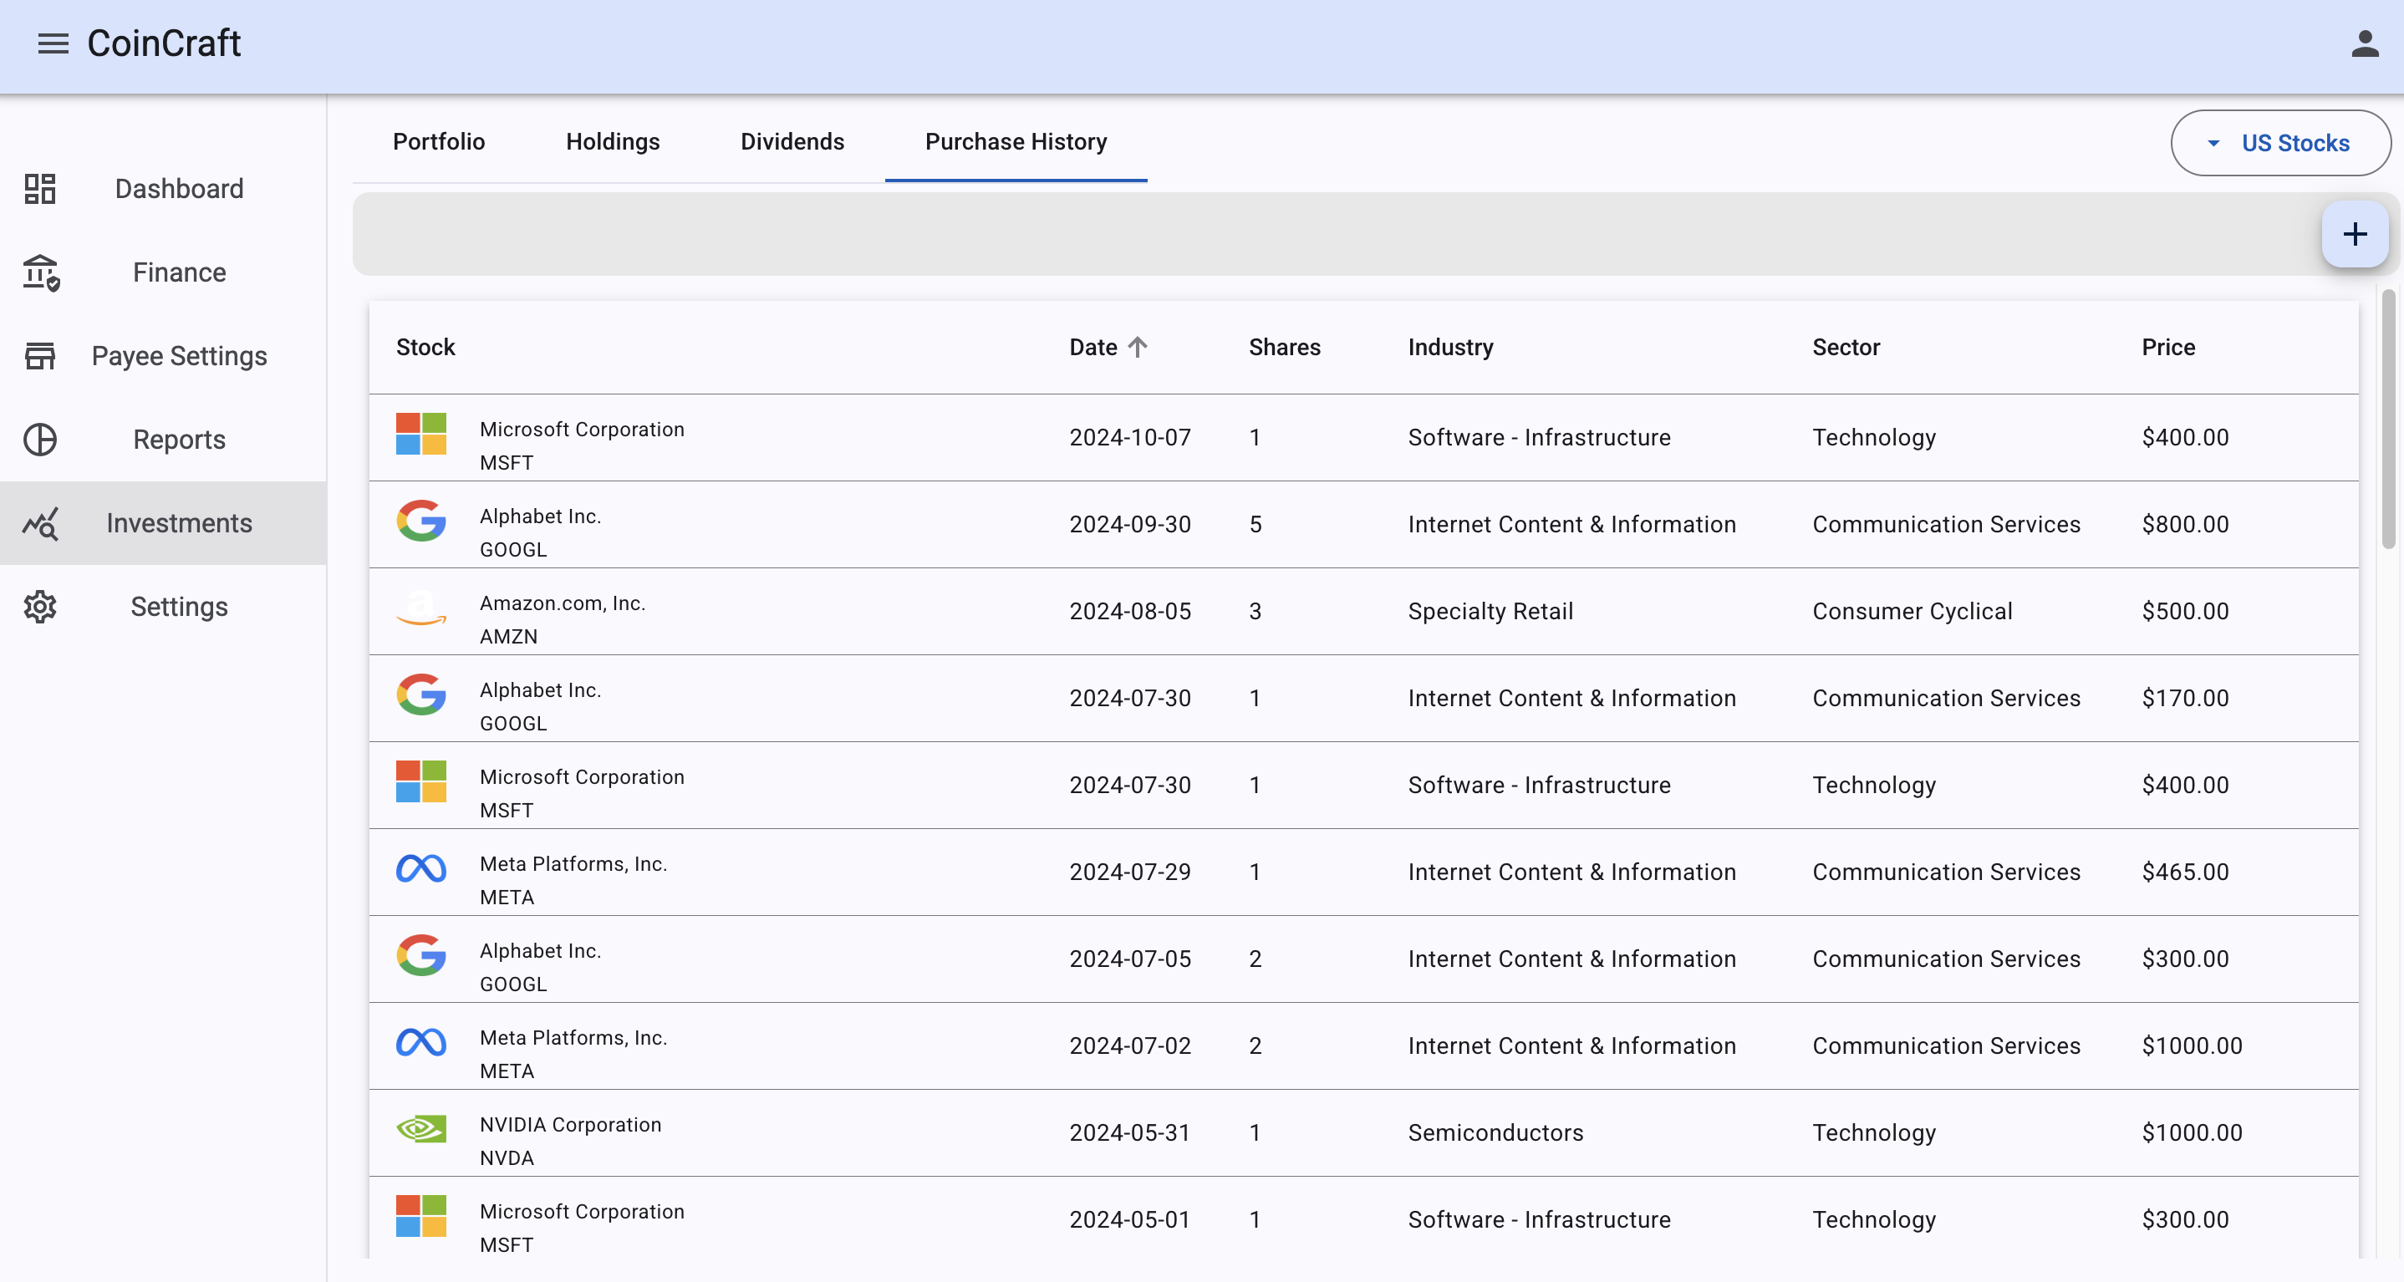Click the Dashboard grid icon
The width and height of the screenshot is (2404, 1282).
tap(40, 189)
